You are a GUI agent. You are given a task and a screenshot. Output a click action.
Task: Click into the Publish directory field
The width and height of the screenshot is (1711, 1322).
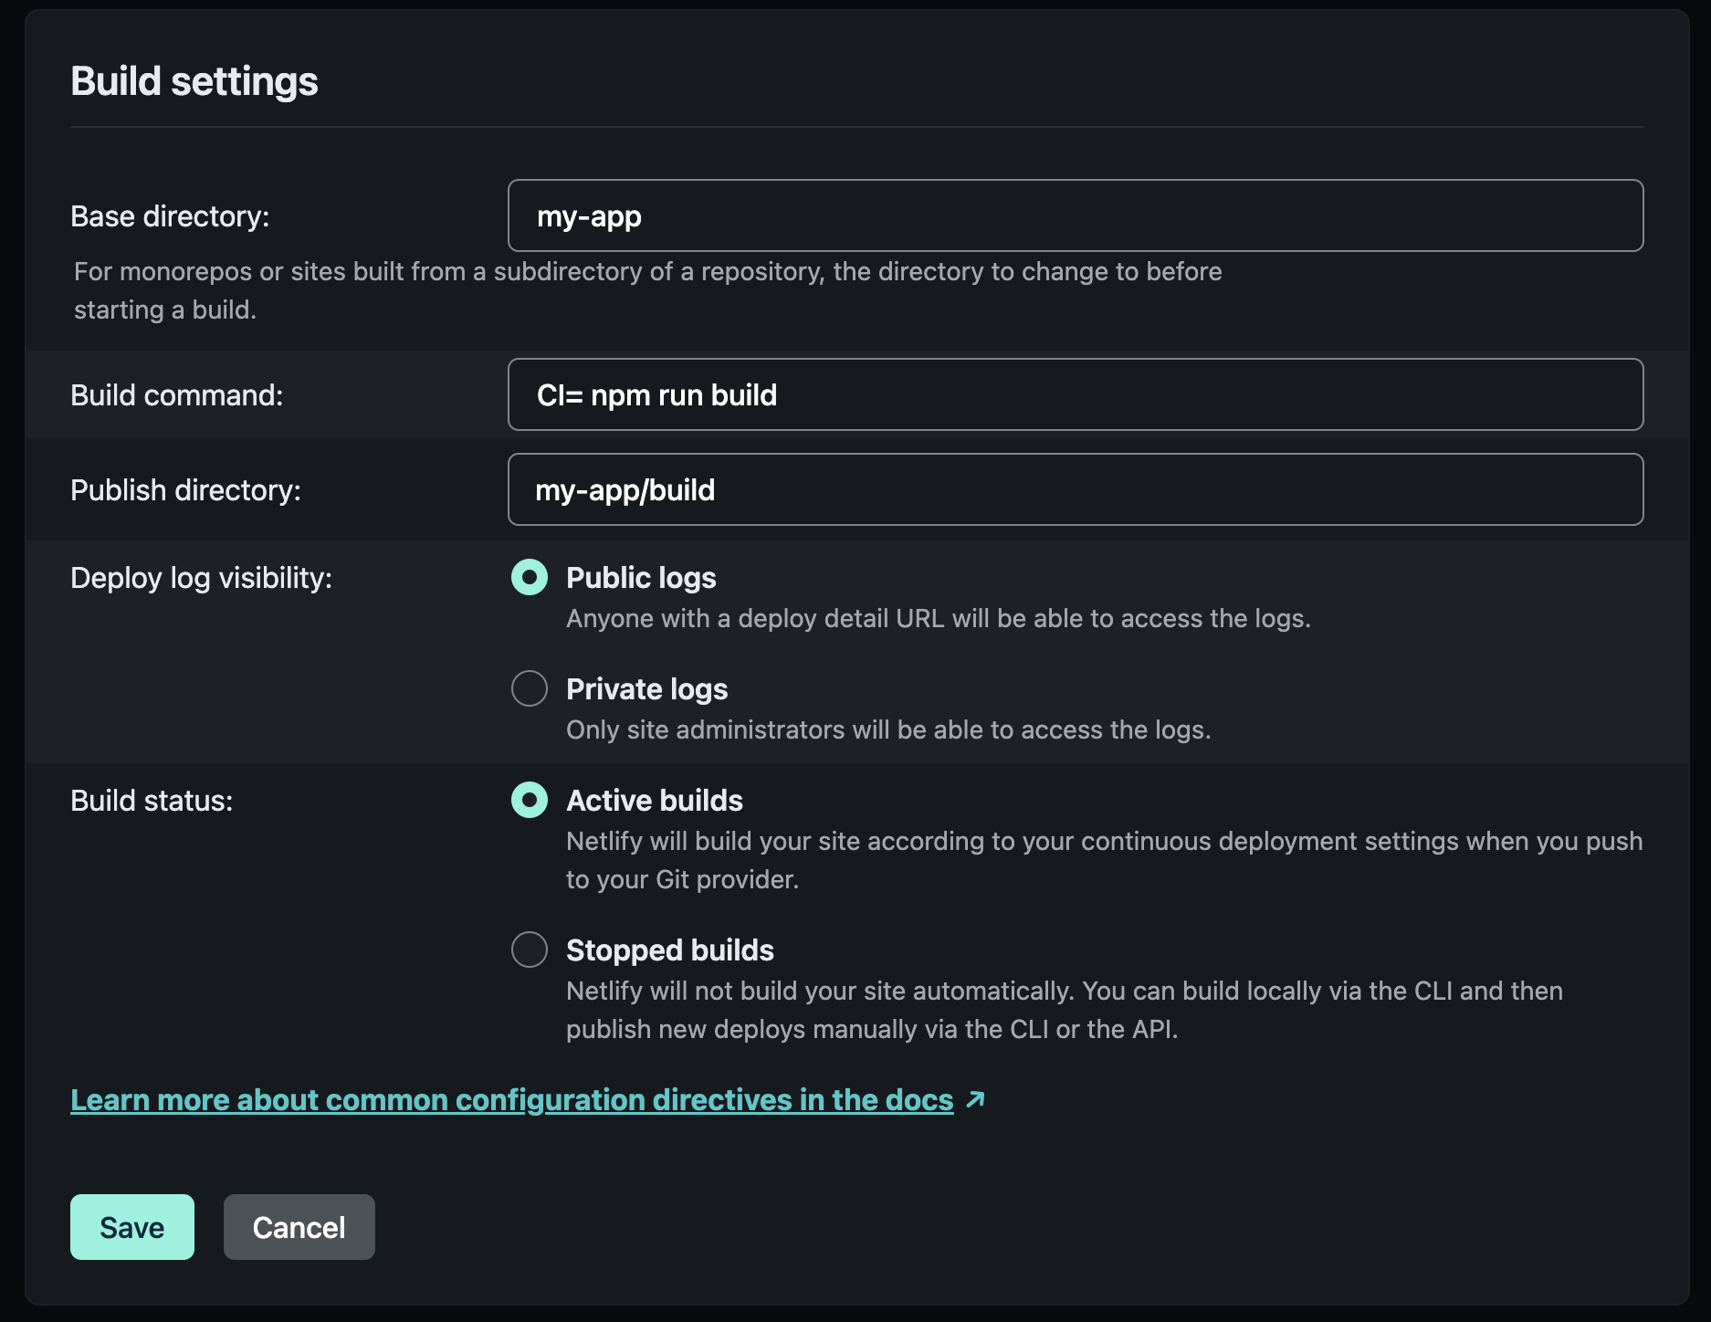click(1076, 489)
